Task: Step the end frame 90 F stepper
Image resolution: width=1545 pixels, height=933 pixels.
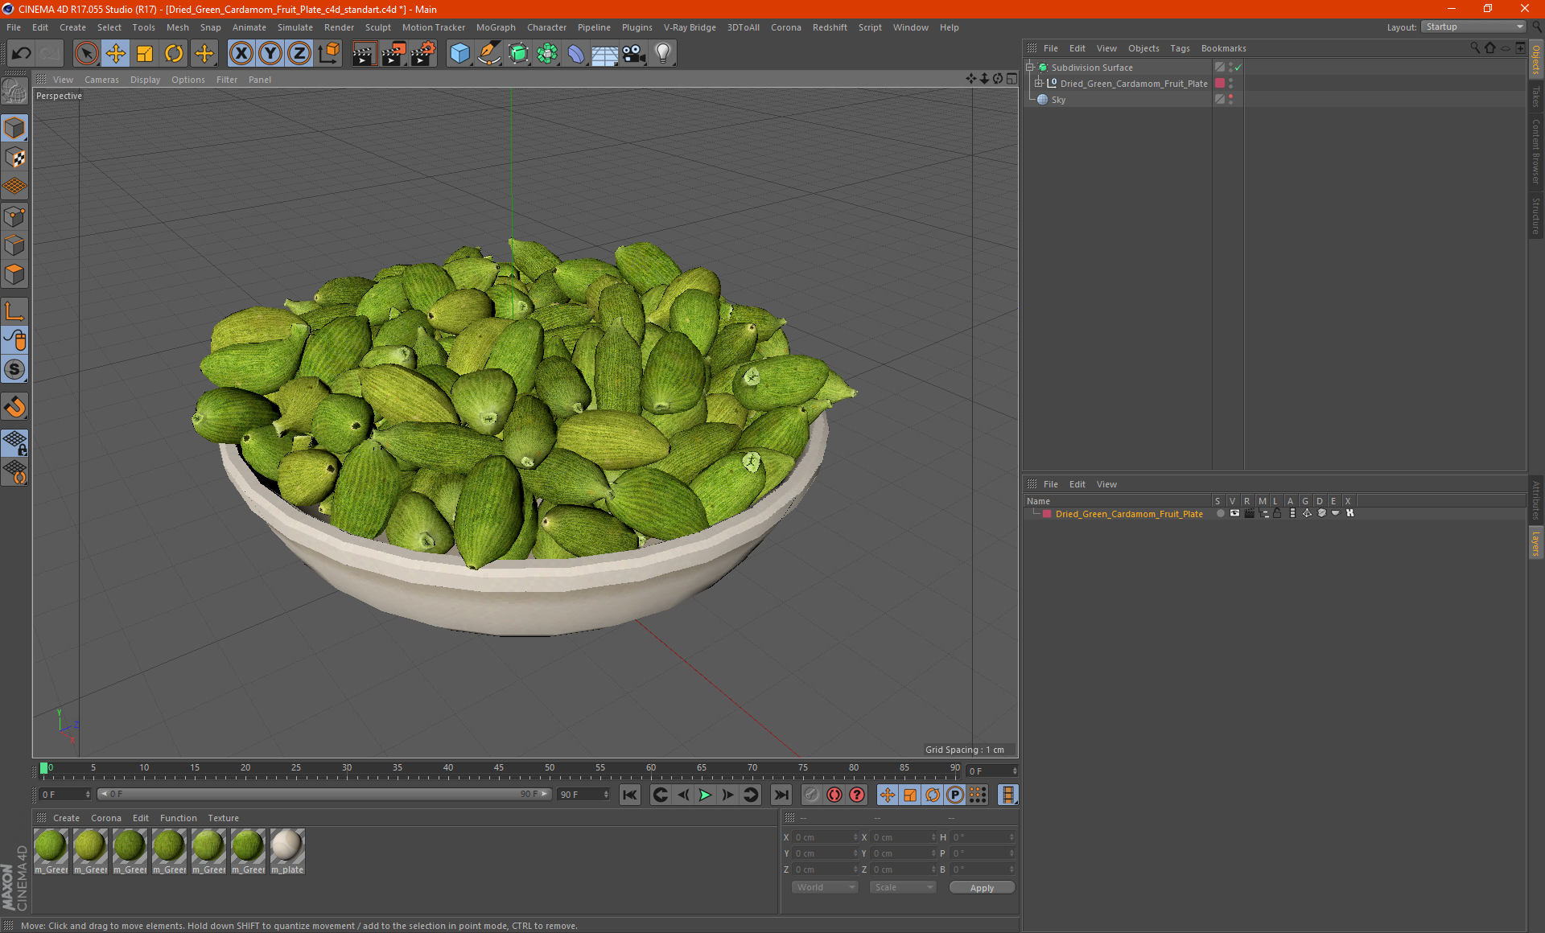Action: (x=607, y=795)
